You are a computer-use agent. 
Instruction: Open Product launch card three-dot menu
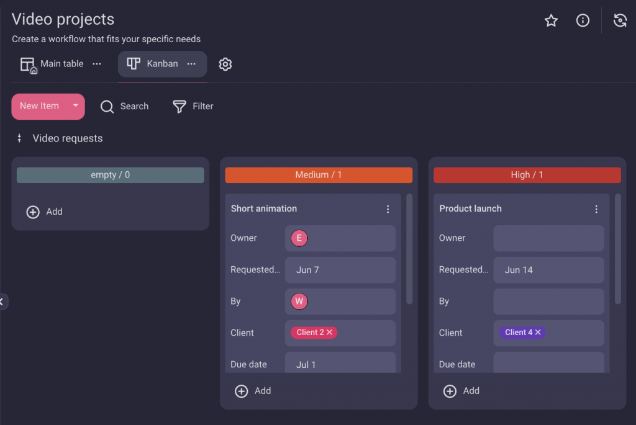tap(596, 209)
